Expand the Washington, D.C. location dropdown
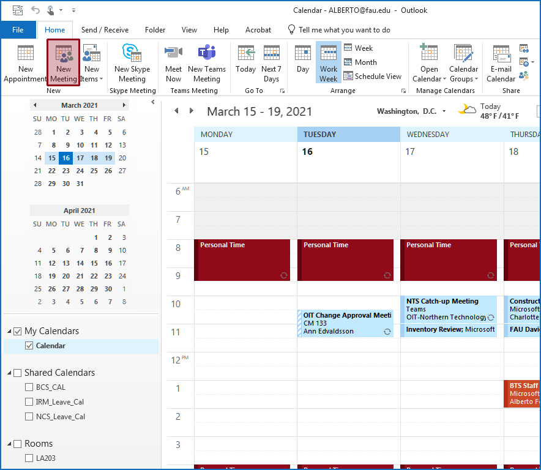 pos(444,111)
